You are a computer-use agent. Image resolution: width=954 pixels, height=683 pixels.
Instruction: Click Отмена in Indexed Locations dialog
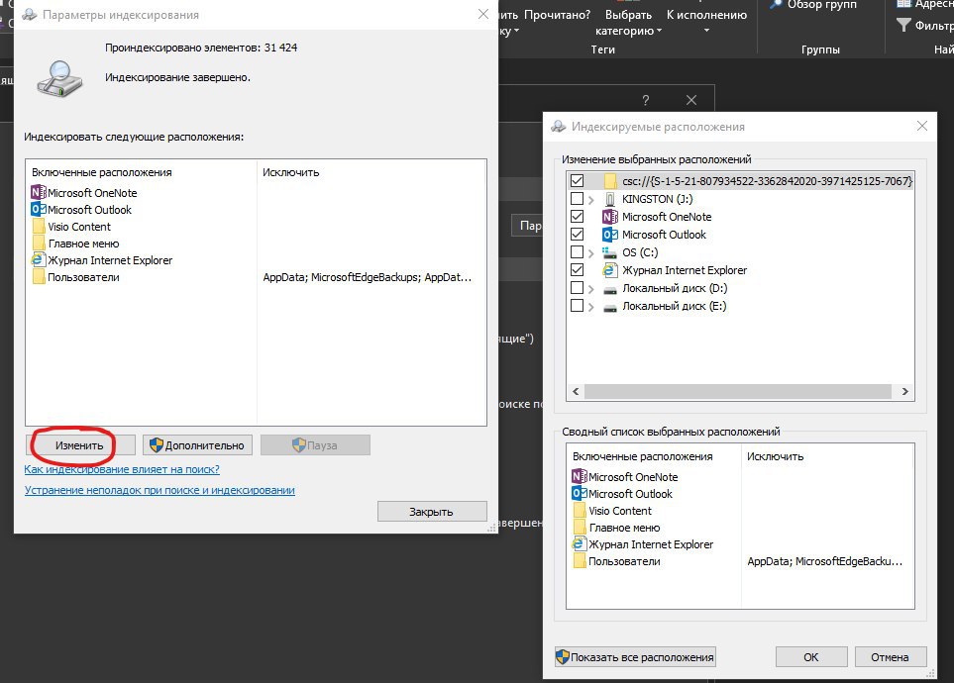tap(891, 657)
